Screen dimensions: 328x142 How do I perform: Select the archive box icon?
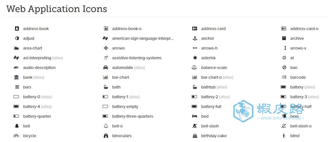(x=284, y=38)
